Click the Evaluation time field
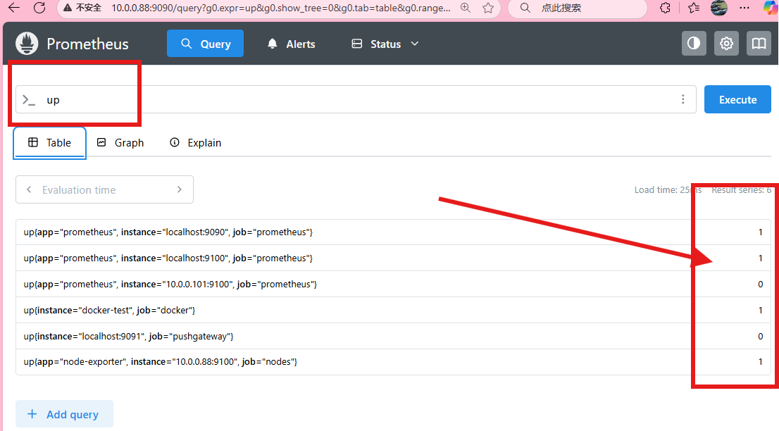This screenshot has width=779, height=431. pyautogui.click(x=104, y=189)
